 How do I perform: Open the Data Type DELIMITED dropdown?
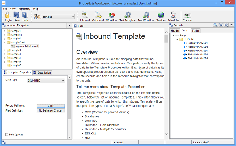(63, 80)
